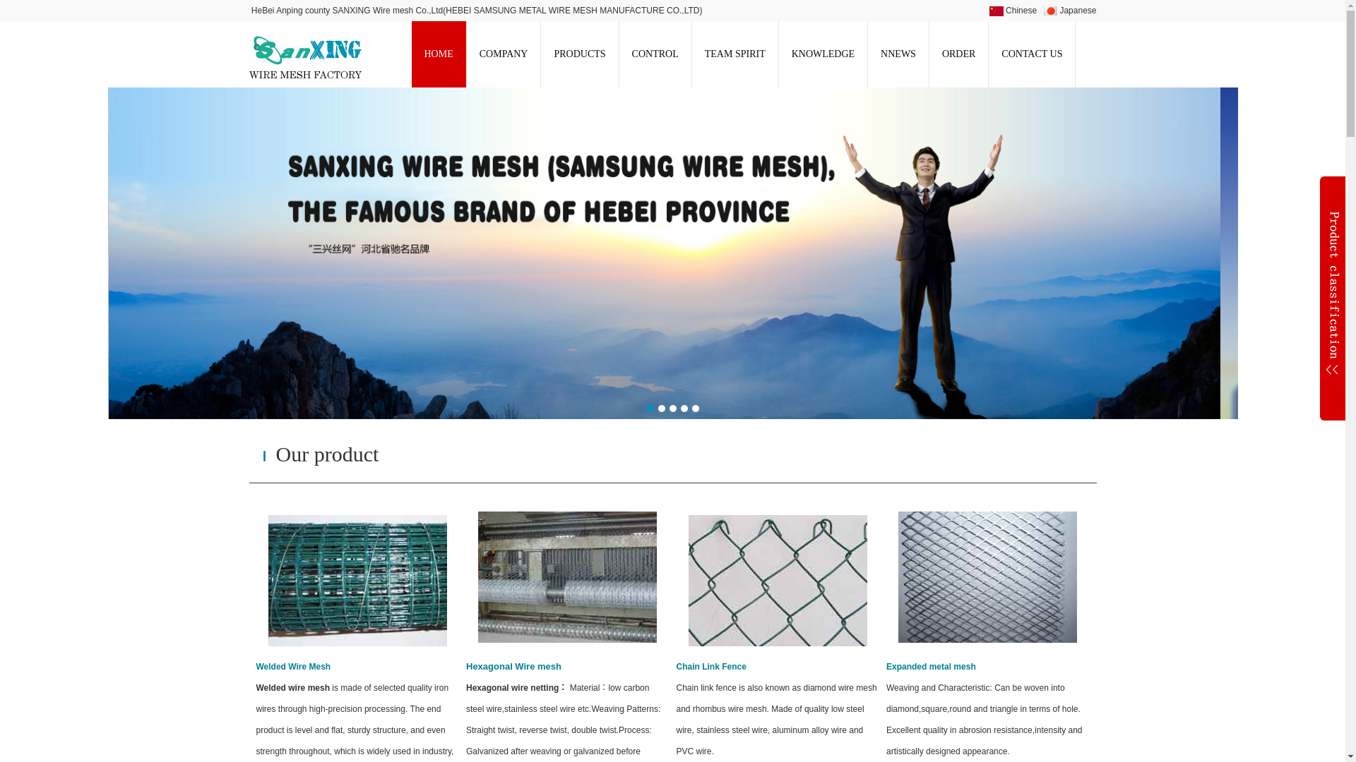Select the first banner slide dot
This screenshot has height=762, width=1356.
(x=650, y=409)
